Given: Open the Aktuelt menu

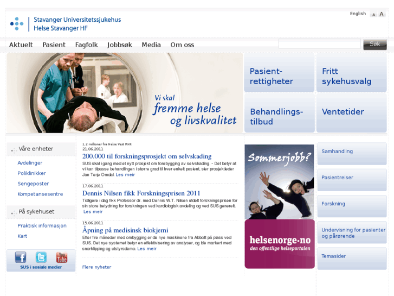Looking at the screenshot, I should coord(21,45).
